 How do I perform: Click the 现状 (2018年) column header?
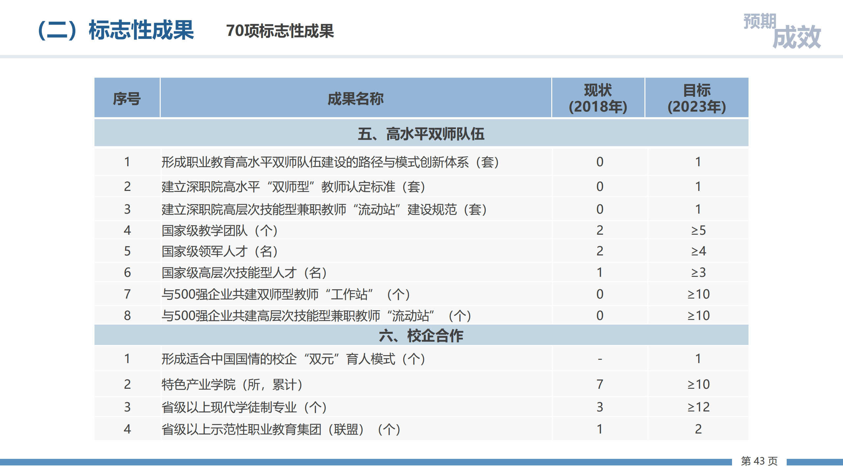point(598,98)
